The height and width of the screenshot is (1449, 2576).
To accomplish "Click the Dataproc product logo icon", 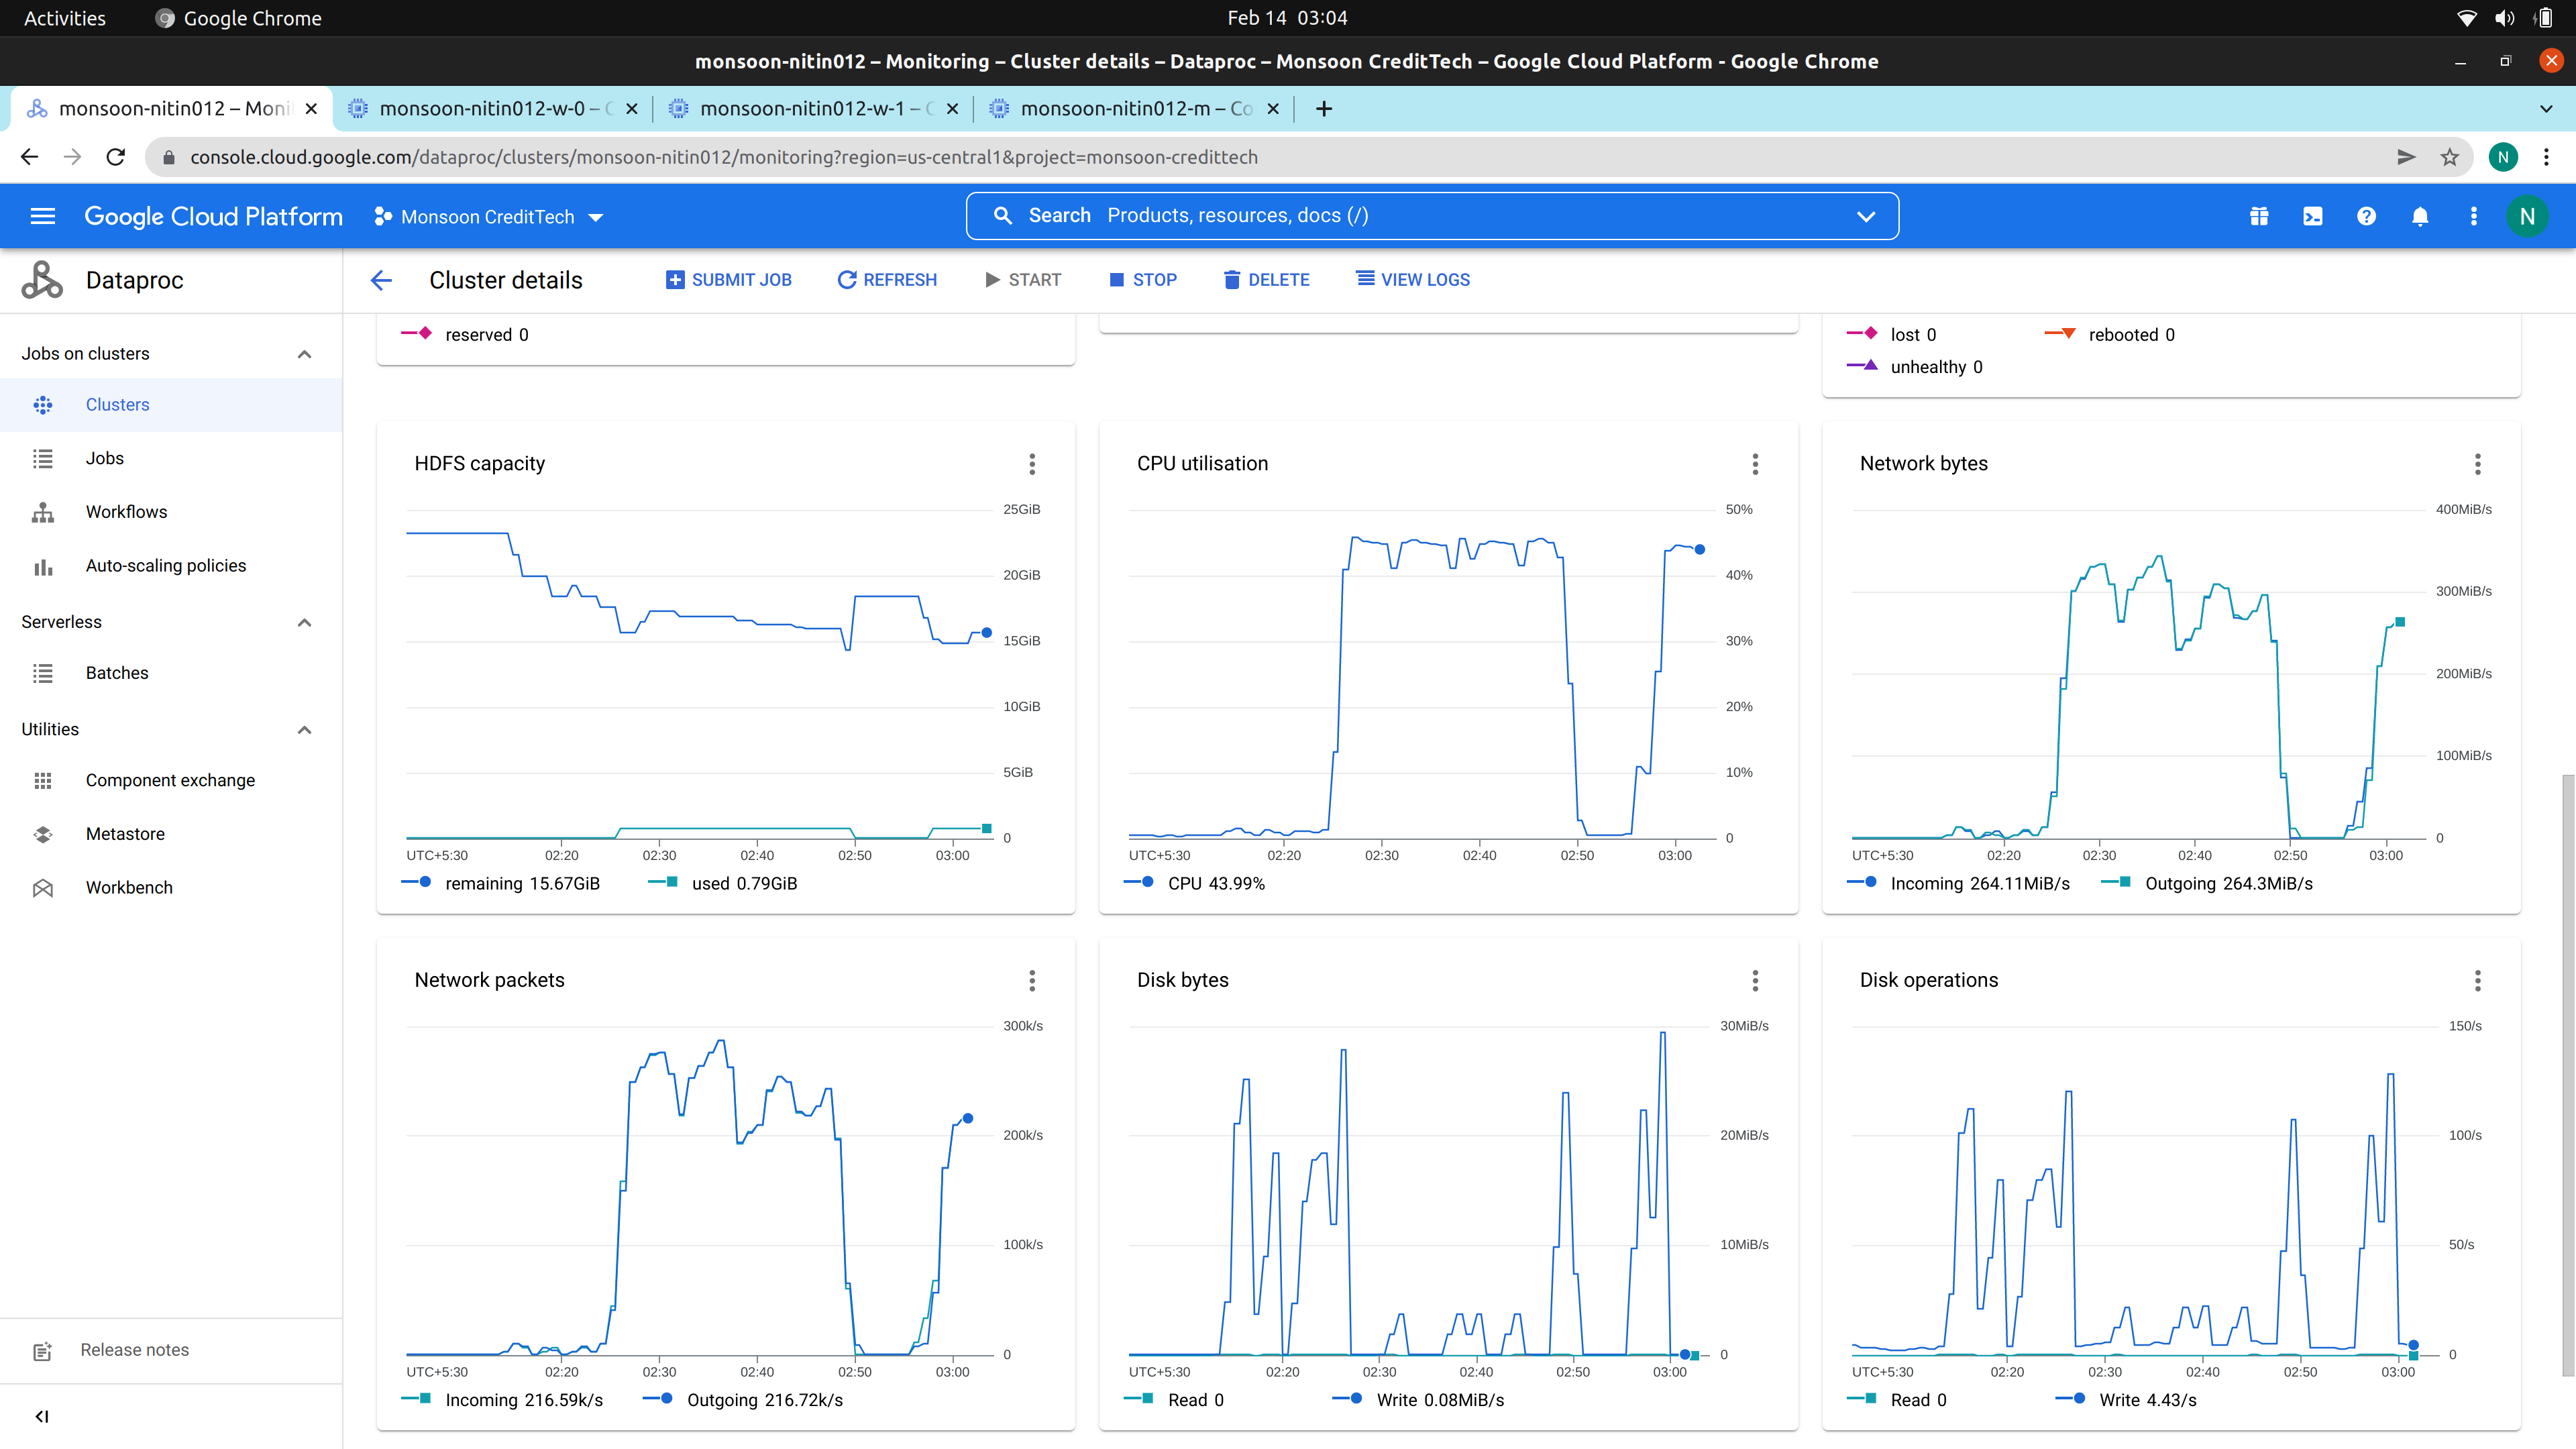I will click(x=42, y=280).
